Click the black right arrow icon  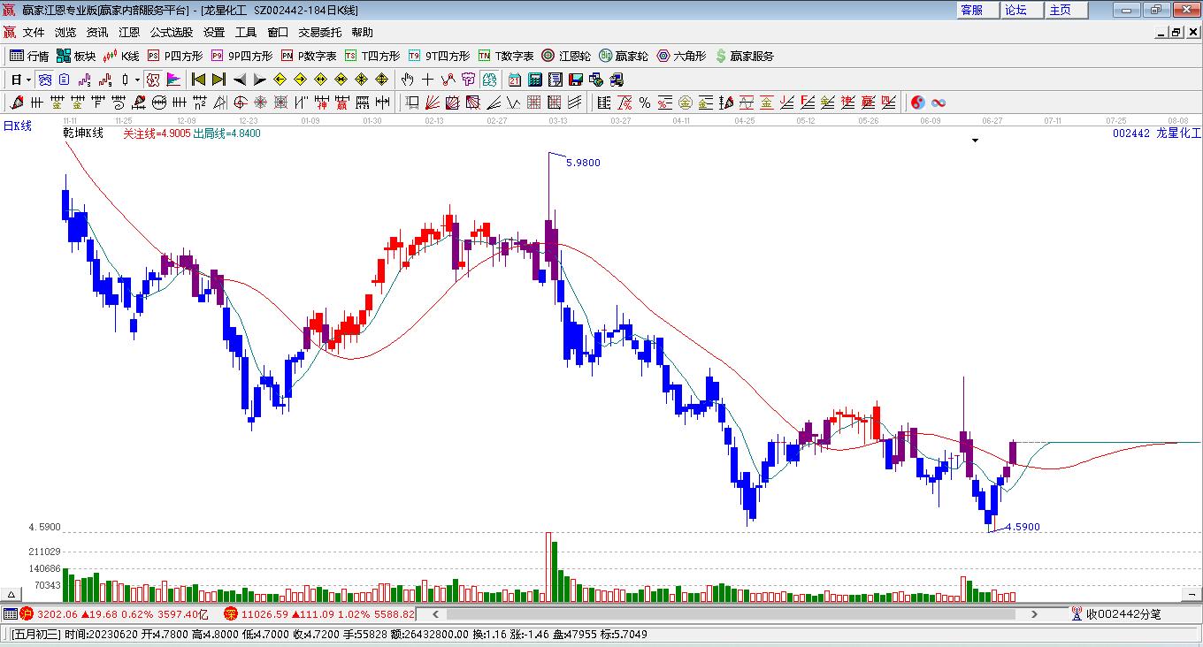click(x=259, y=80)
